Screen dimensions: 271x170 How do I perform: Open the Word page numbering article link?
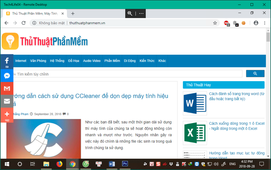[236, 96]
